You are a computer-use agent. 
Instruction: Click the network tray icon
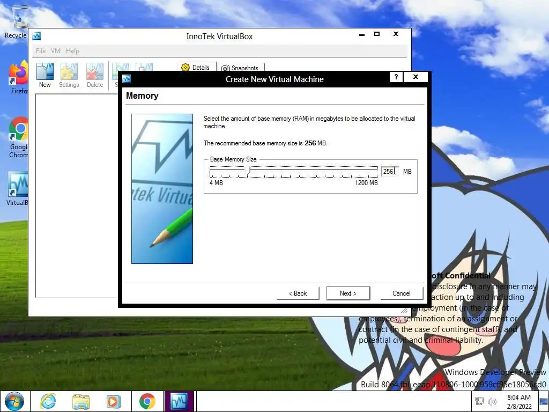pos(479,401)
